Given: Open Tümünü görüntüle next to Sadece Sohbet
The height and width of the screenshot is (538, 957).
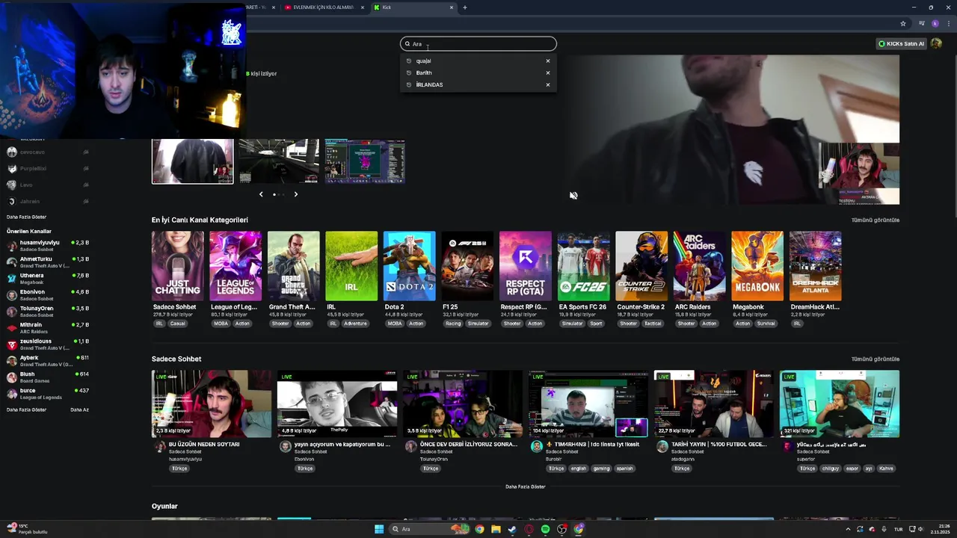Looking at the screenshot, I should coord(876,359).
